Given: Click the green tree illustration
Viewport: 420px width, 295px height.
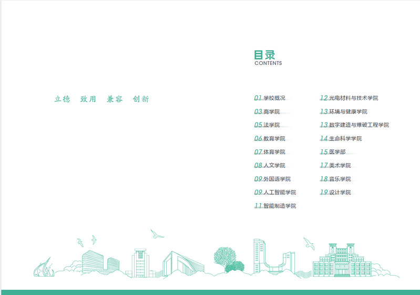Looking at the screenshot, I should coord(227,258).
